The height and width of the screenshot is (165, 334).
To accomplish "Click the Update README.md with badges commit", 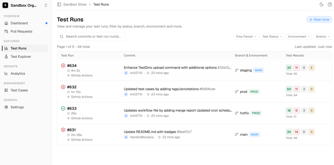I will (x=150, y=132).
